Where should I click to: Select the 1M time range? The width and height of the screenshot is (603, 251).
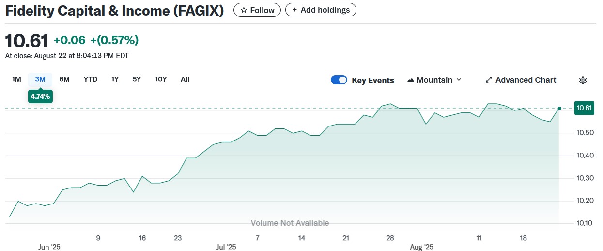pos(16,79)
